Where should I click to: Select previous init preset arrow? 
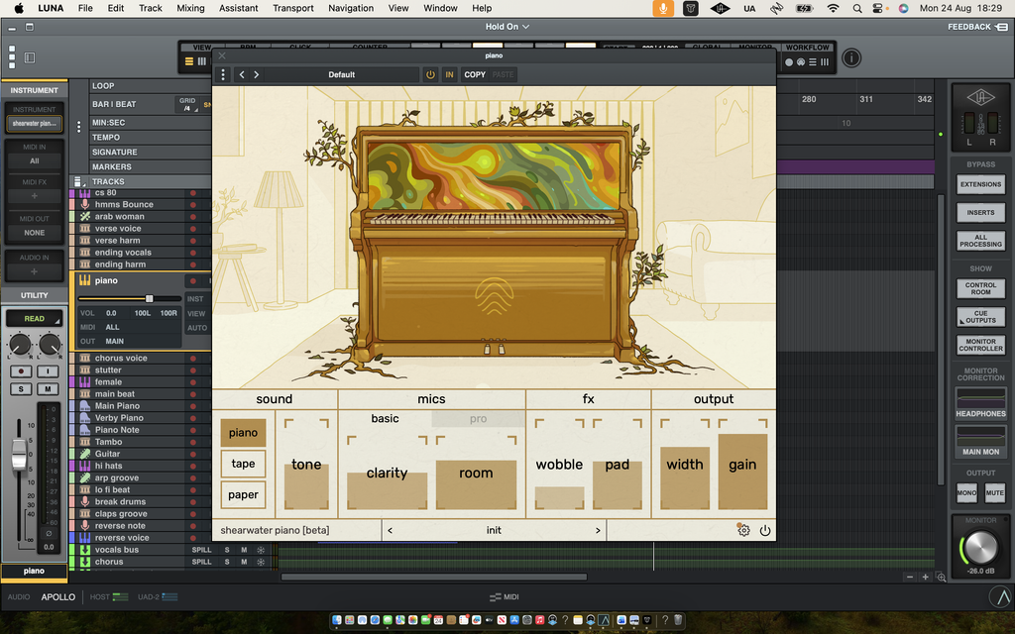tap(390, 531)
